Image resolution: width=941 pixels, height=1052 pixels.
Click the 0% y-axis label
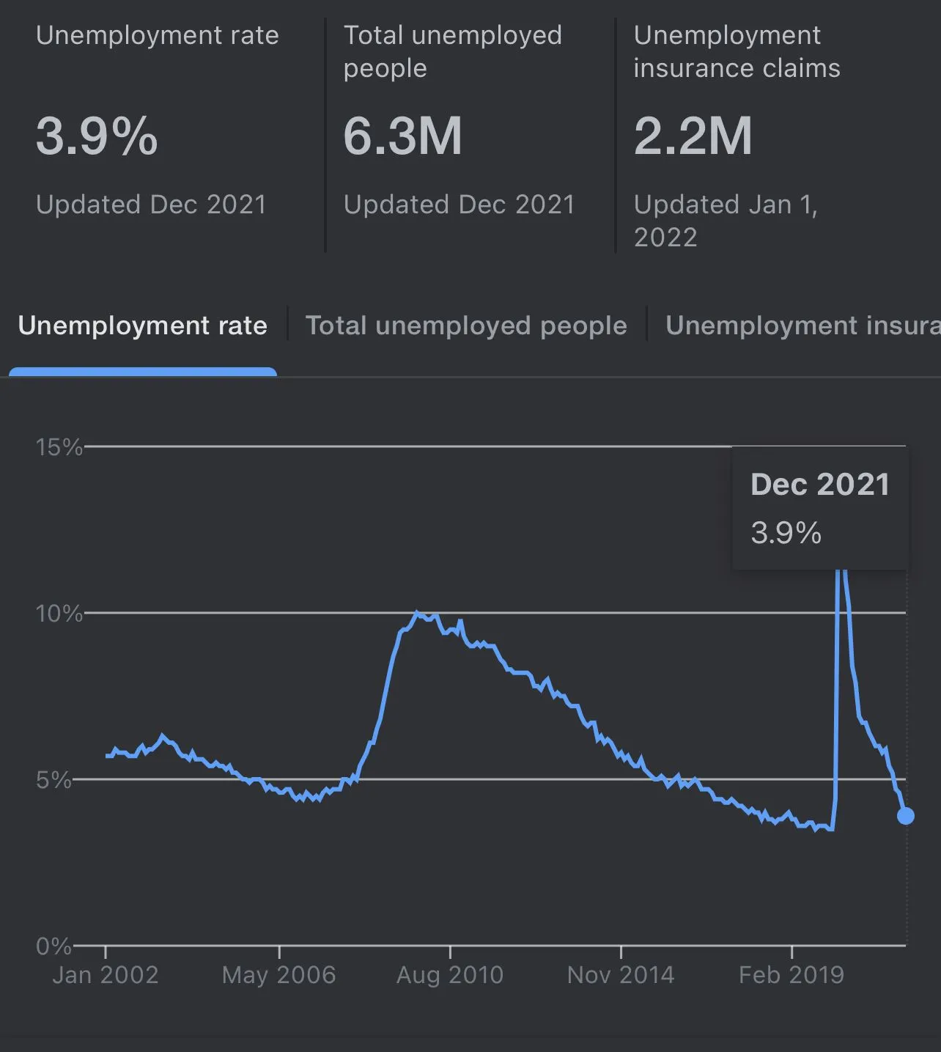[x=53, y=946]
